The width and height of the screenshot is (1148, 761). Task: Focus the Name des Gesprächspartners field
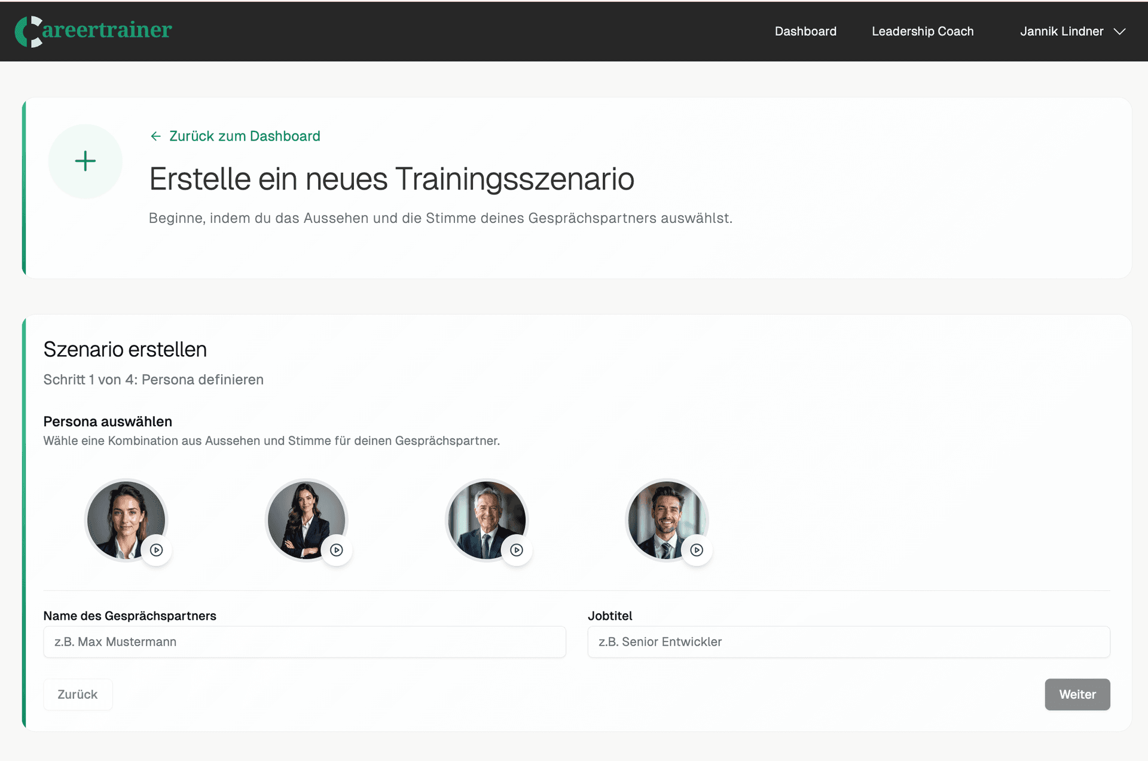[x=304, y=642]
